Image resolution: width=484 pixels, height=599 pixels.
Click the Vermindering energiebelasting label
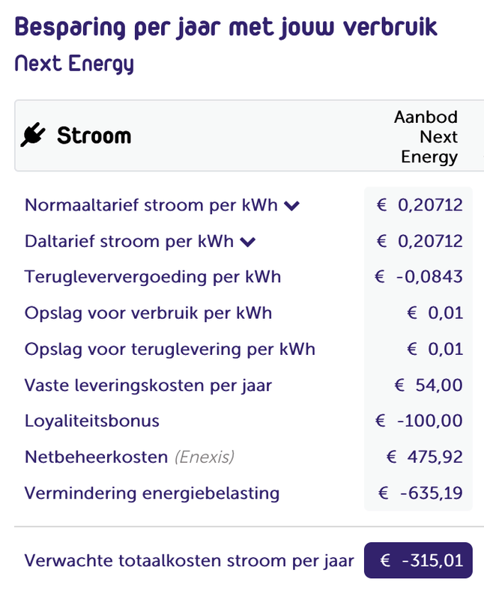[152, 493]
